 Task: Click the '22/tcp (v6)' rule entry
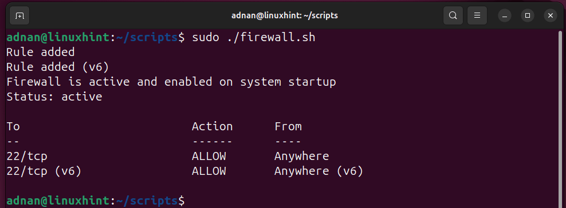pos(44,171)
